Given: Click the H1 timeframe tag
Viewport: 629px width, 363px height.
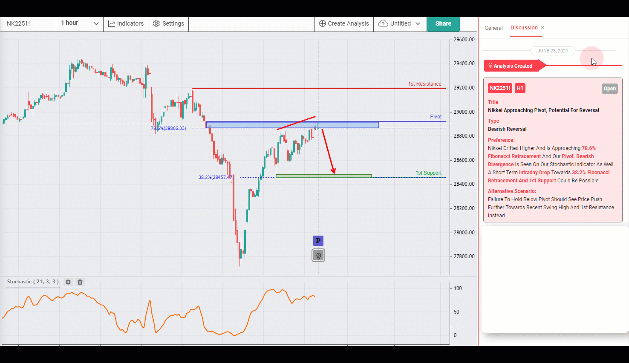Looking at the screenshot, I should click(x=520, y=88).
